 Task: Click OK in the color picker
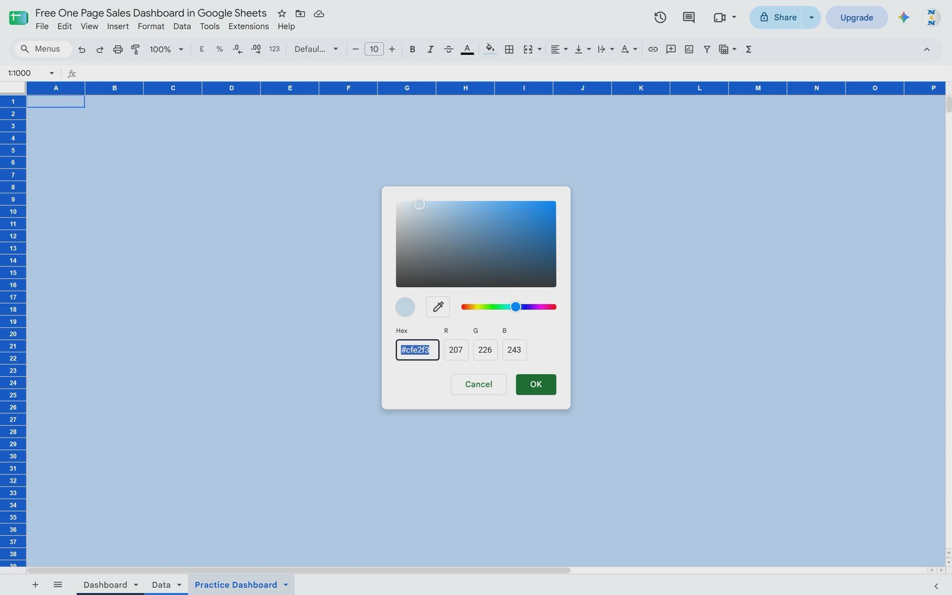point(536,384)
